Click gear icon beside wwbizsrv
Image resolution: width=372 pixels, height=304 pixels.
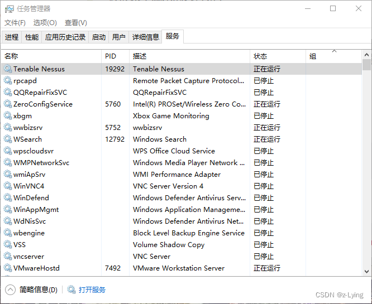[8, 128]
